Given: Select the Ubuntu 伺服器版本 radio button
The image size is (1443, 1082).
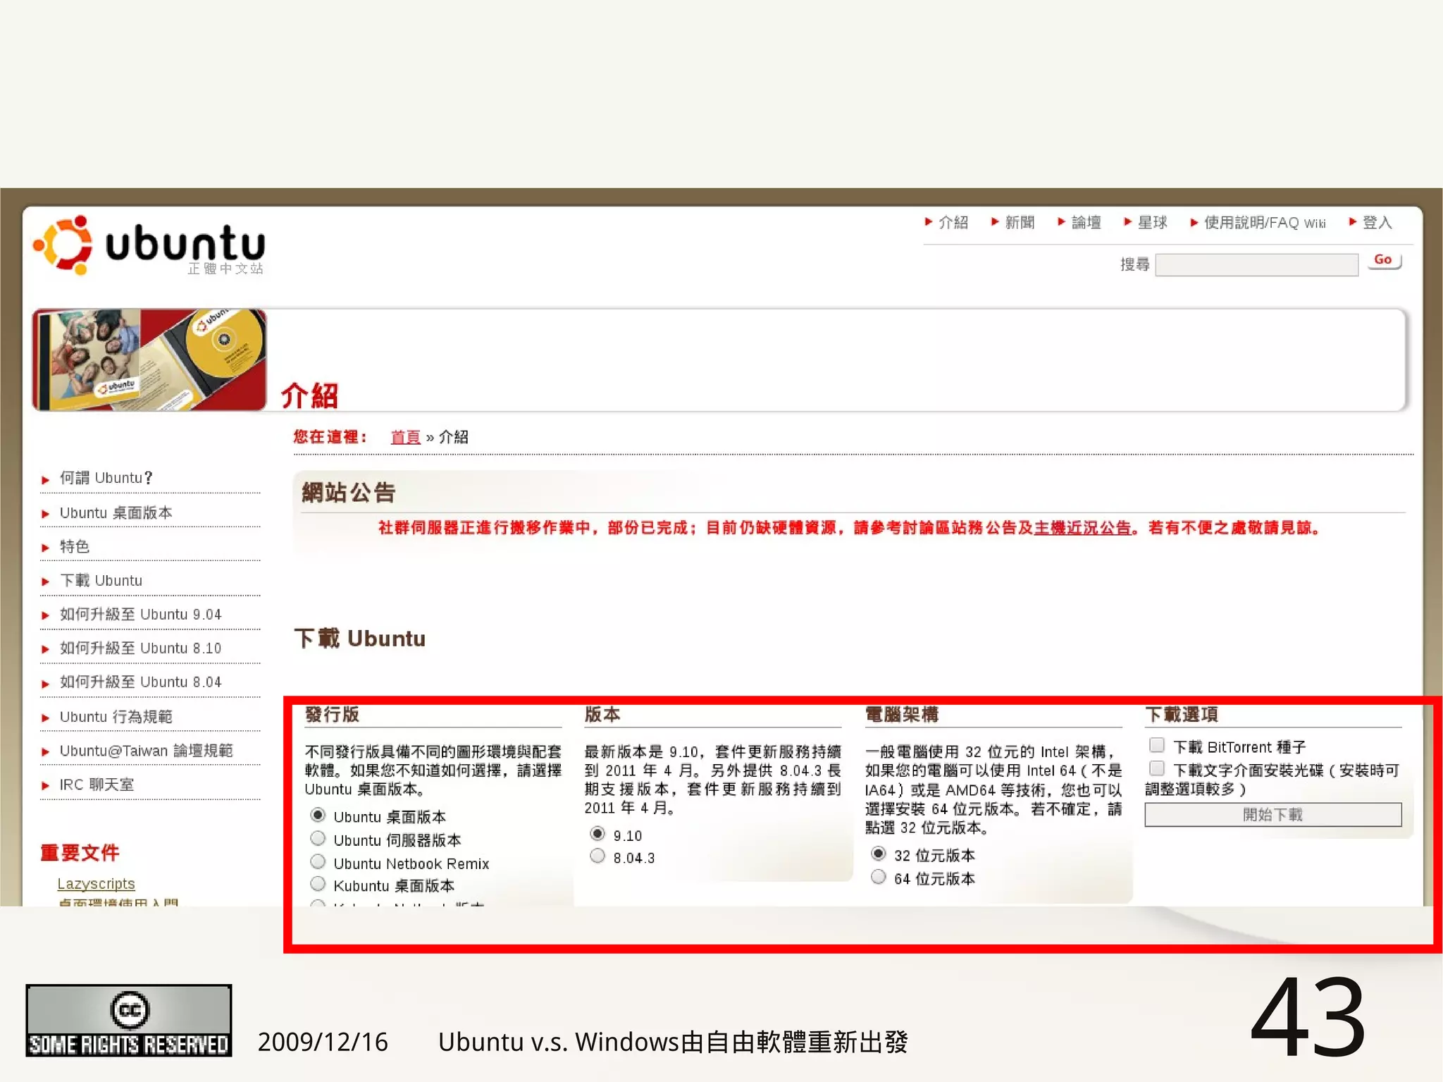Looking at the screenshot, I should point(318,839).
